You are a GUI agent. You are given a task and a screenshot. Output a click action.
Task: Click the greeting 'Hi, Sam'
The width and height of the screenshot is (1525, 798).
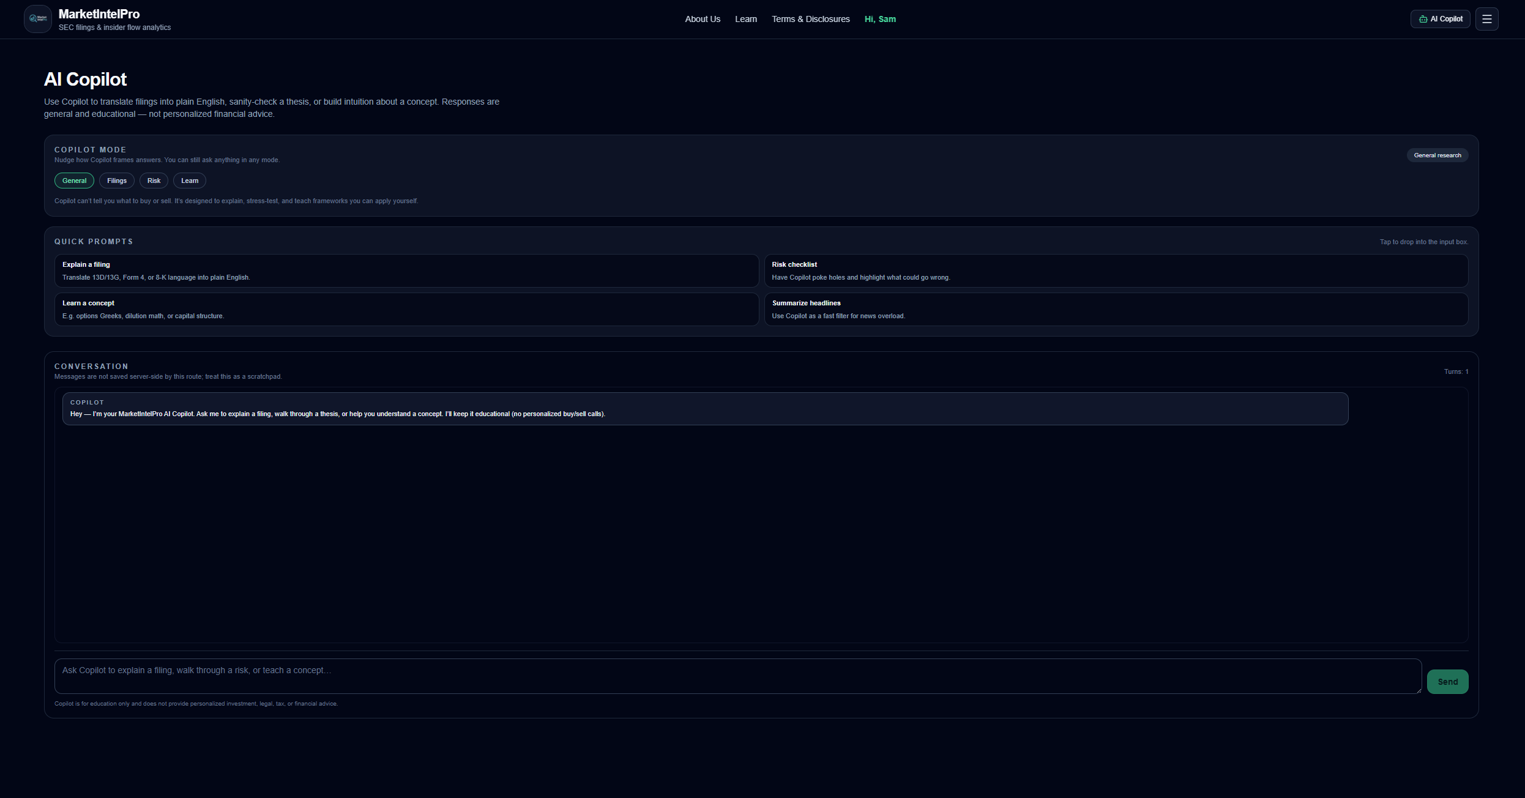(880, 19)
